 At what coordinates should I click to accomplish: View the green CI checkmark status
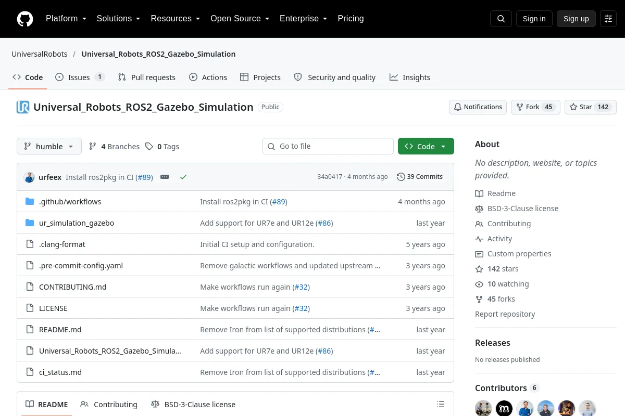(183, 177)
